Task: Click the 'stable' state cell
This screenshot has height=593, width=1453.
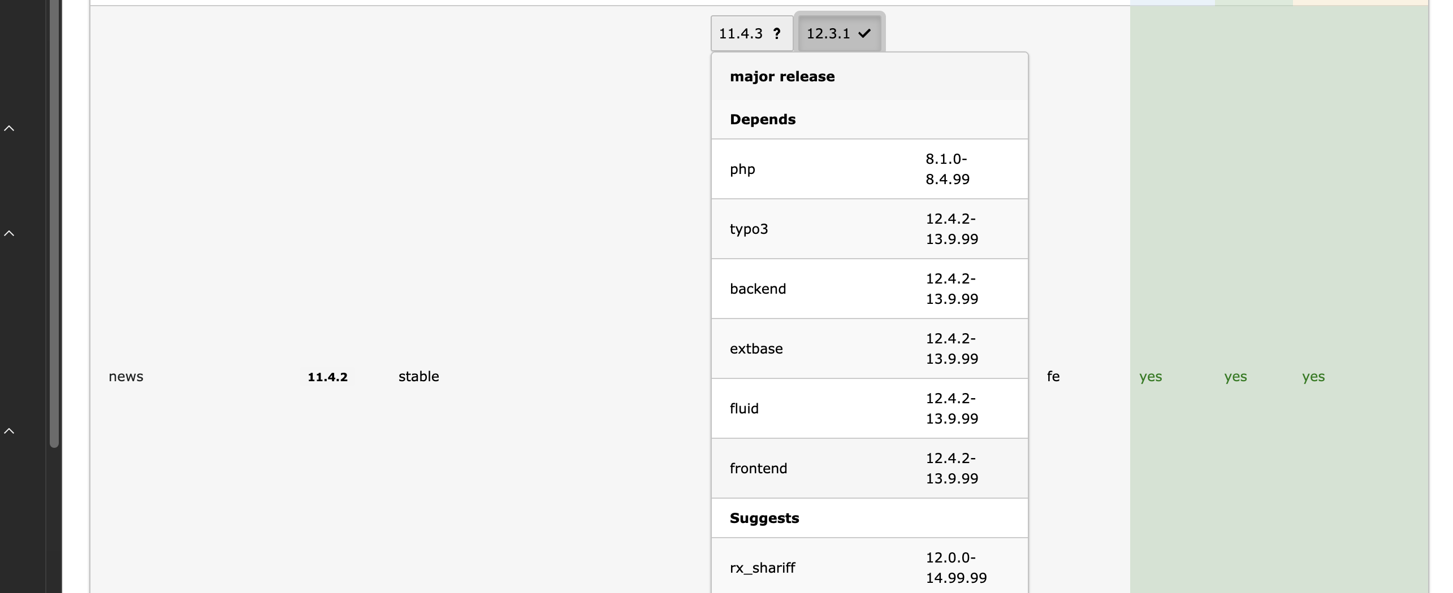Action: tap(418, 377)
